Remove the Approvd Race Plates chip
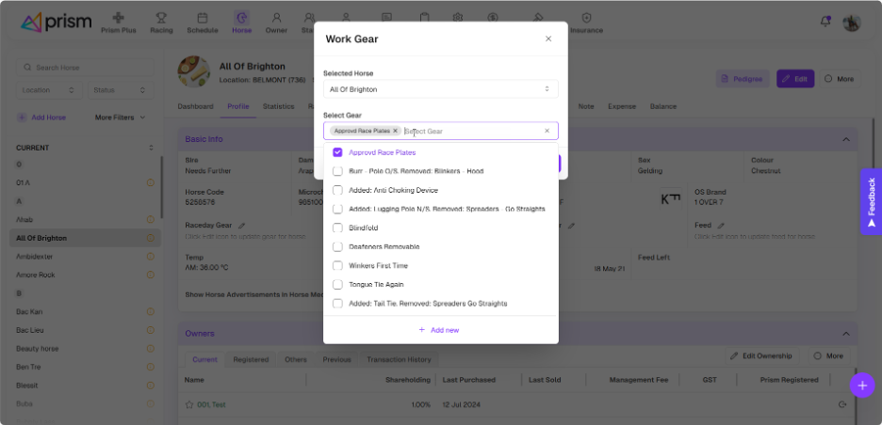This screenshot has width=882, height=425. [396, 131]
